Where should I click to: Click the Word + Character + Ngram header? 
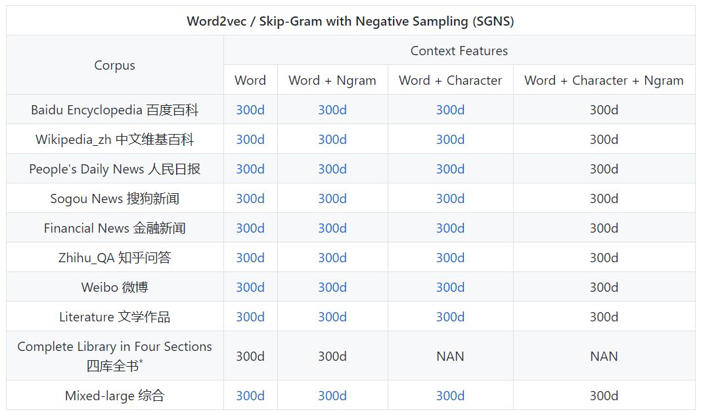tap(604, 80)
